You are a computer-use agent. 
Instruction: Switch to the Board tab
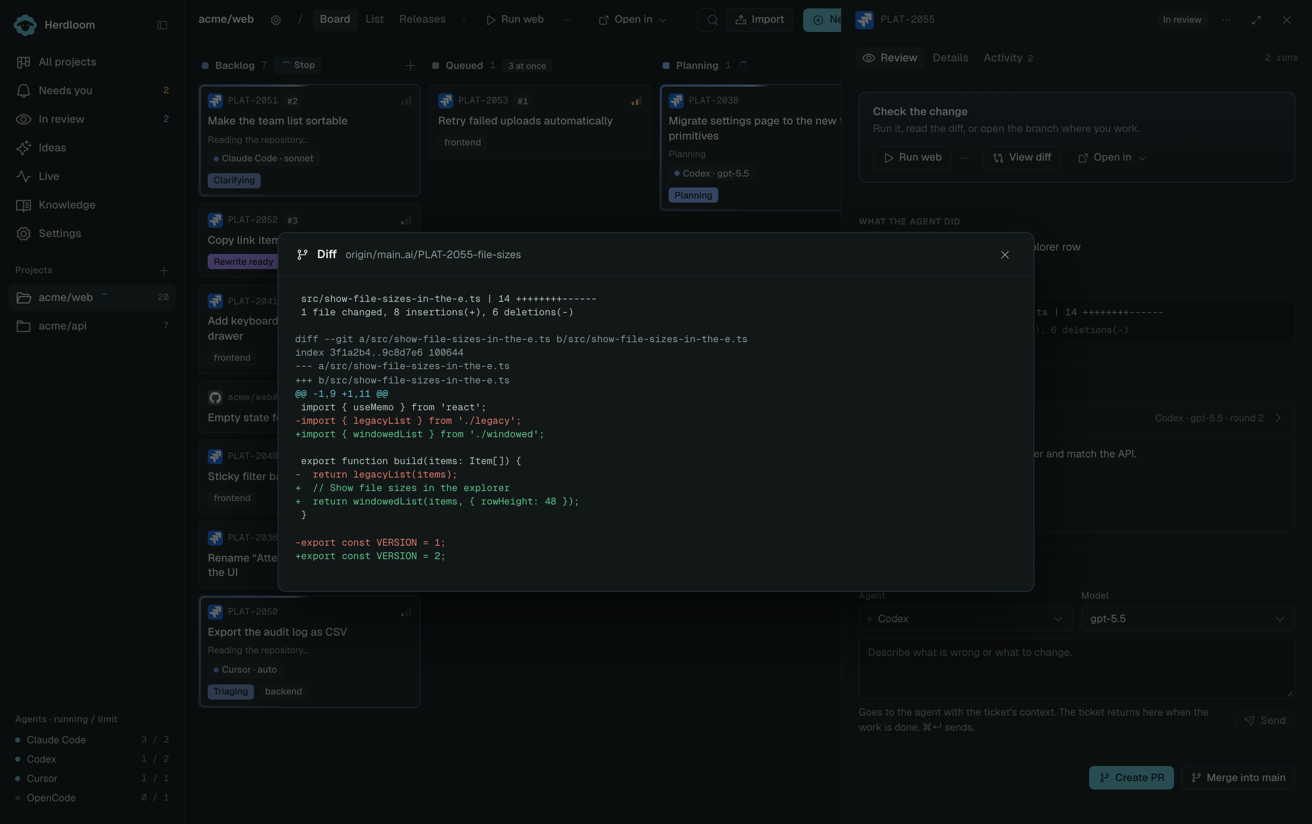pyautogui.click(x=335, y=20)
